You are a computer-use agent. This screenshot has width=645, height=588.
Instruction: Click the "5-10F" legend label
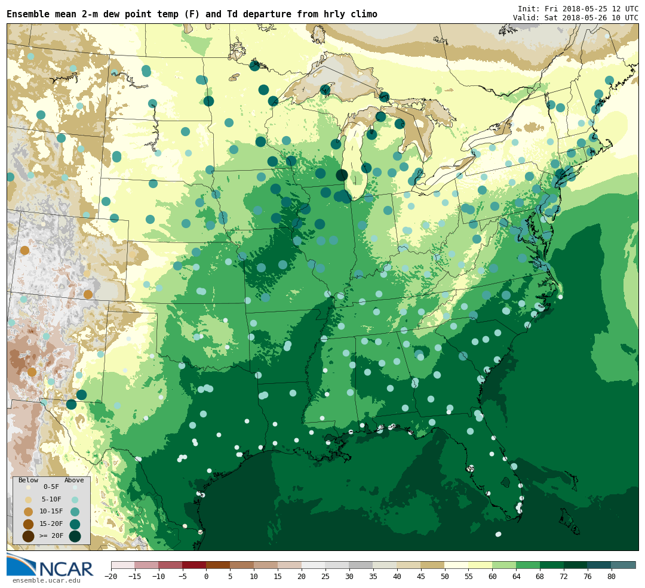point(51,499)
